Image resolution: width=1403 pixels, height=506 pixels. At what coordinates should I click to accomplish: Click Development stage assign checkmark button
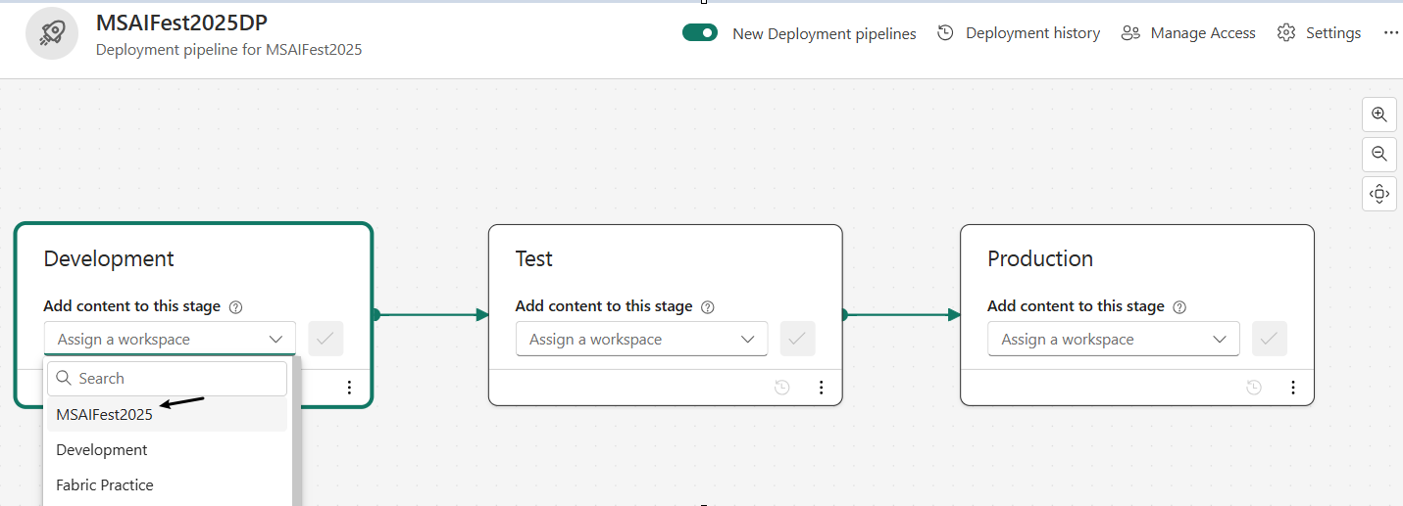[x=326, y=339]
